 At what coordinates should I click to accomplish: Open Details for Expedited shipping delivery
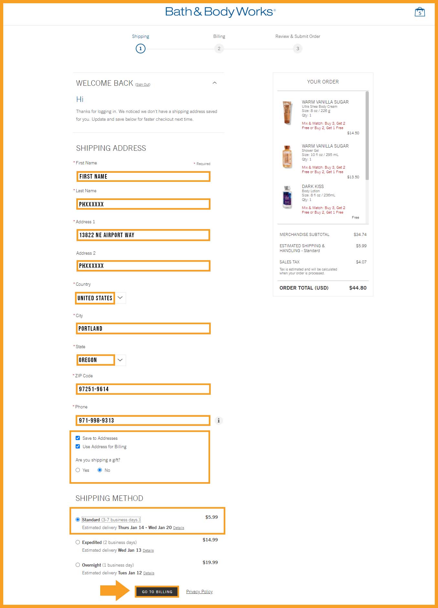148,550
